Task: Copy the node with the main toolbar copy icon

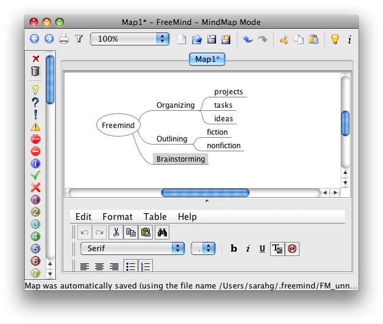Action: pyautogui.click(x=299, y=39)
